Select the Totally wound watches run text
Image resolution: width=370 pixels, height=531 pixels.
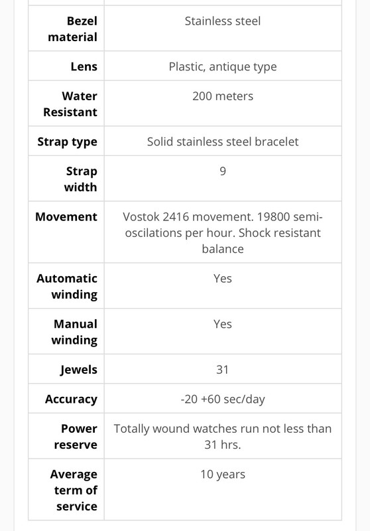coord(223,437)
